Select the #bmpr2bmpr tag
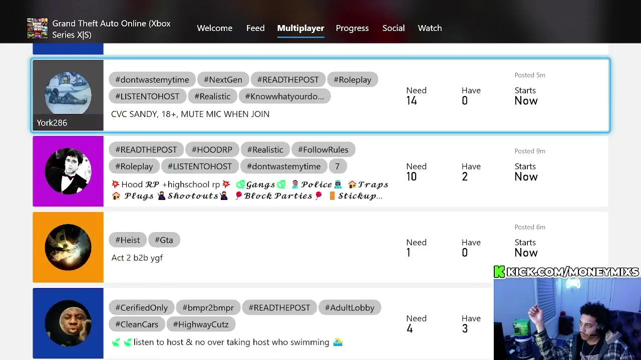This screenshot has height=360, width=641. tap(208, 307)
